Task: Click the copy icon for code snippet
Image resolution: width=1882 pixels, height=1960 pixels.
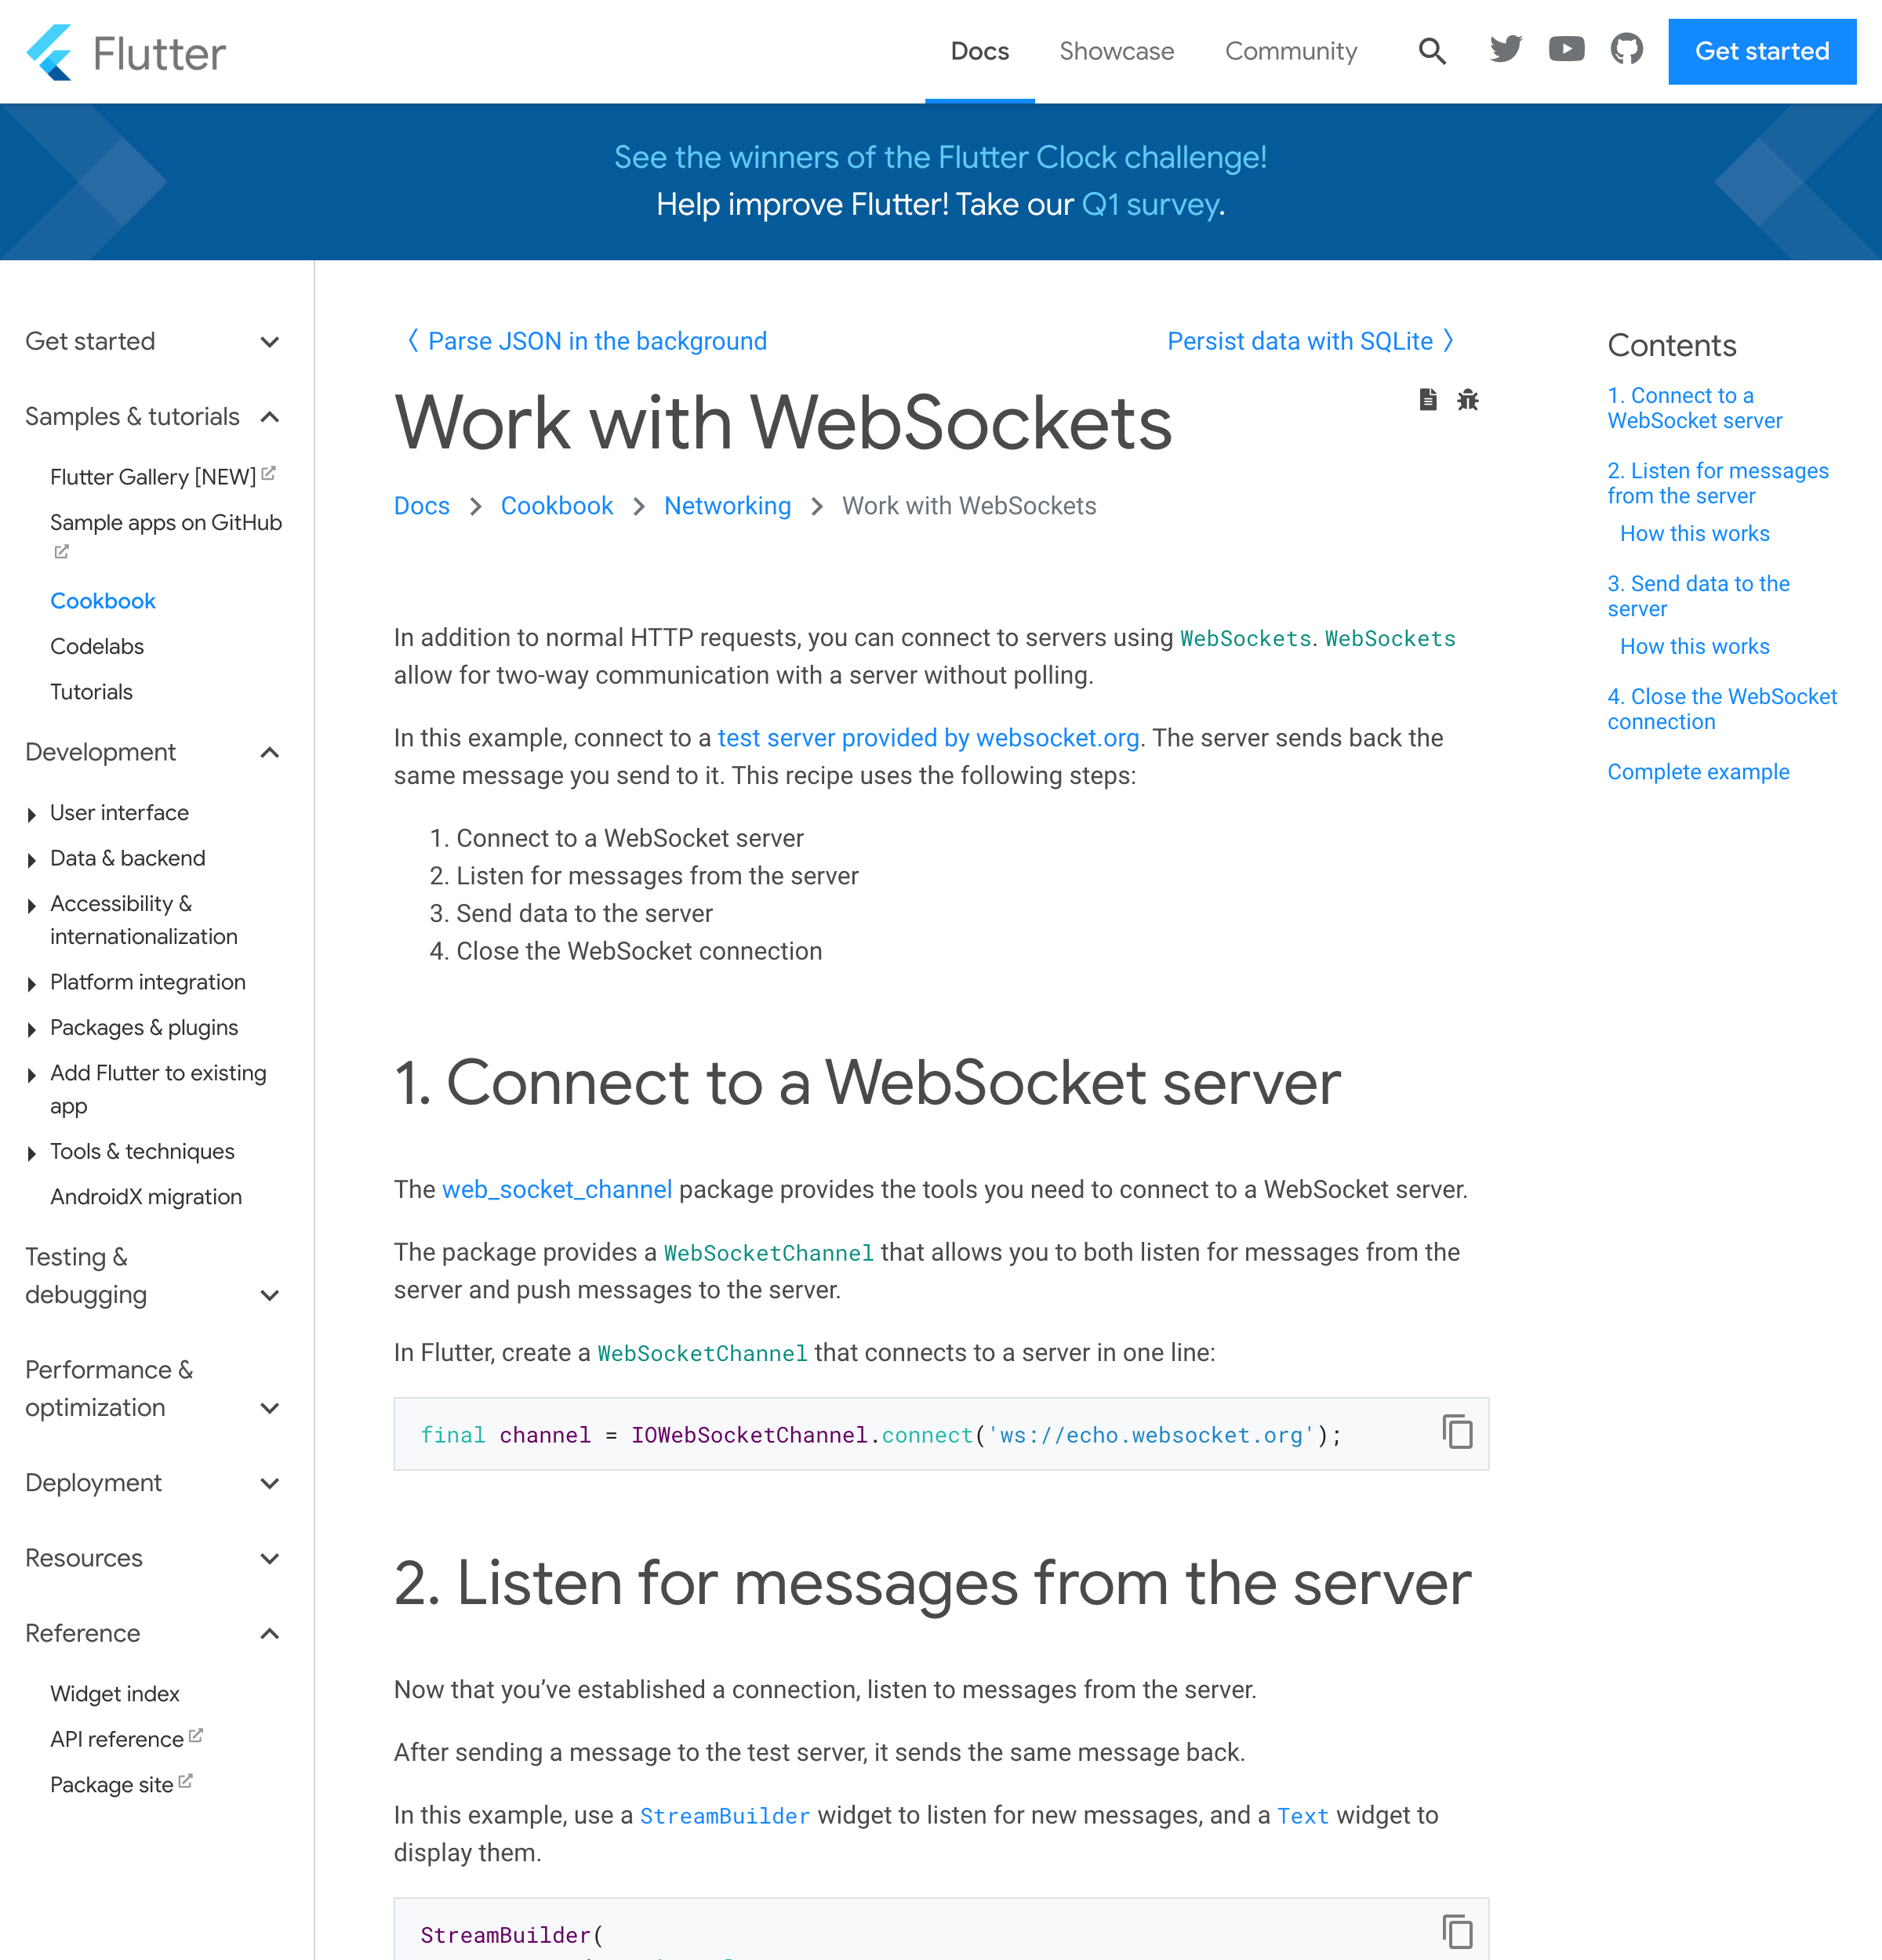Action: pyautogui.click(x=1456, y=1432)
